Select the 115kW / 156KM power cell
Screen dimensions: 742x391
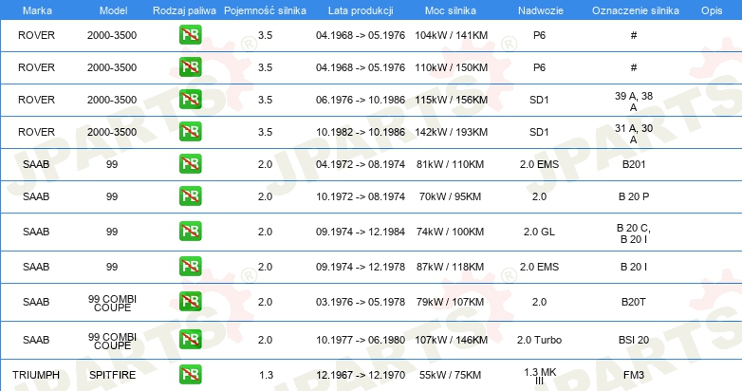coord(451,100)
